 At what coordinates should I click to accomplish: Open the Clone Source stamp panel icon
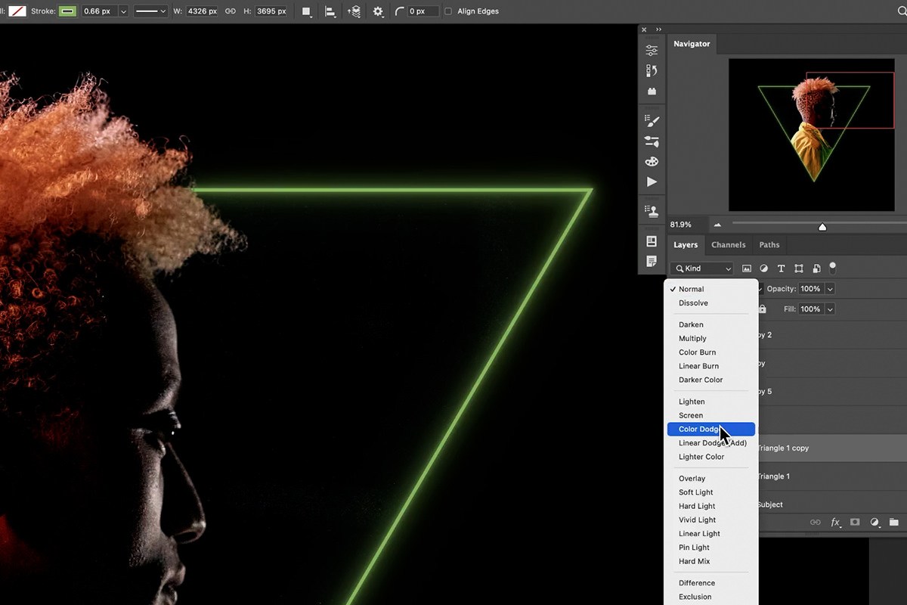click(x=652, y=211)
